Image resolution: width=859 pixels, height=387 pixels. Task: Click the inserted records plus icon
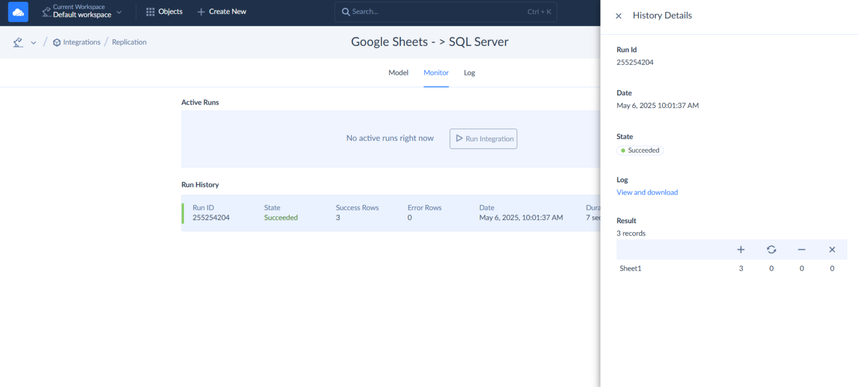point(741,249)
